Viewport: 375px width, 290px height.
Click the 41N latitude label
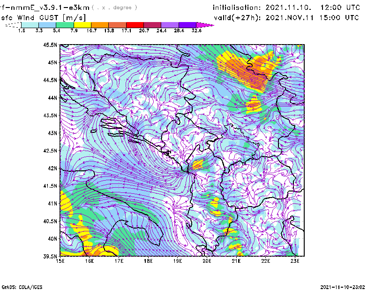[52, 204]
